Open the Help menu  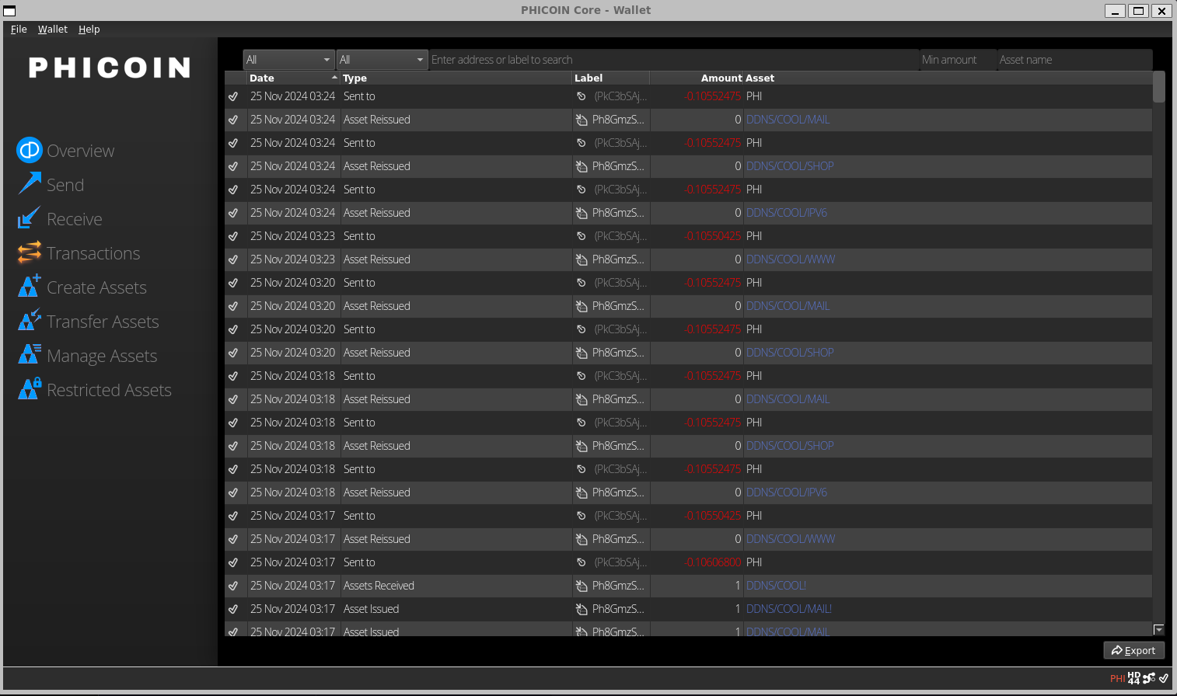tap(89, 29)
